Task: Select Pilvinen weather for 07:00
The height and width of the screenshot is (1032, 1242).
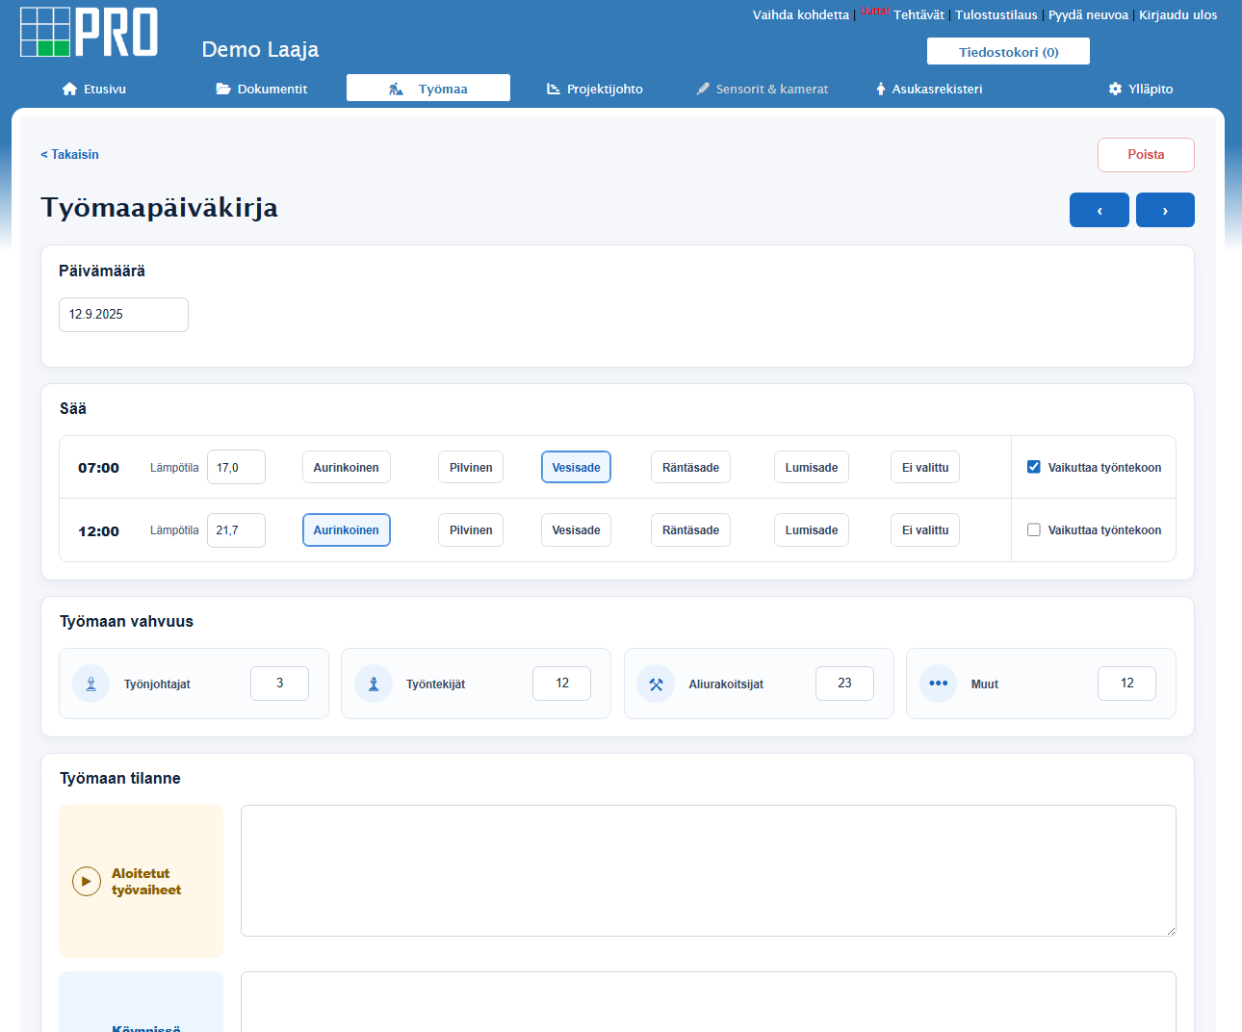Action: (471, 467)
